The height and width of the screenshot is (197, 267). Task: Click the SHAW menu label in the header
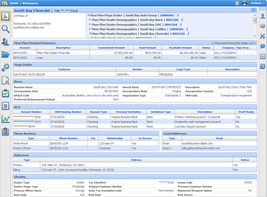click(13, 3)
